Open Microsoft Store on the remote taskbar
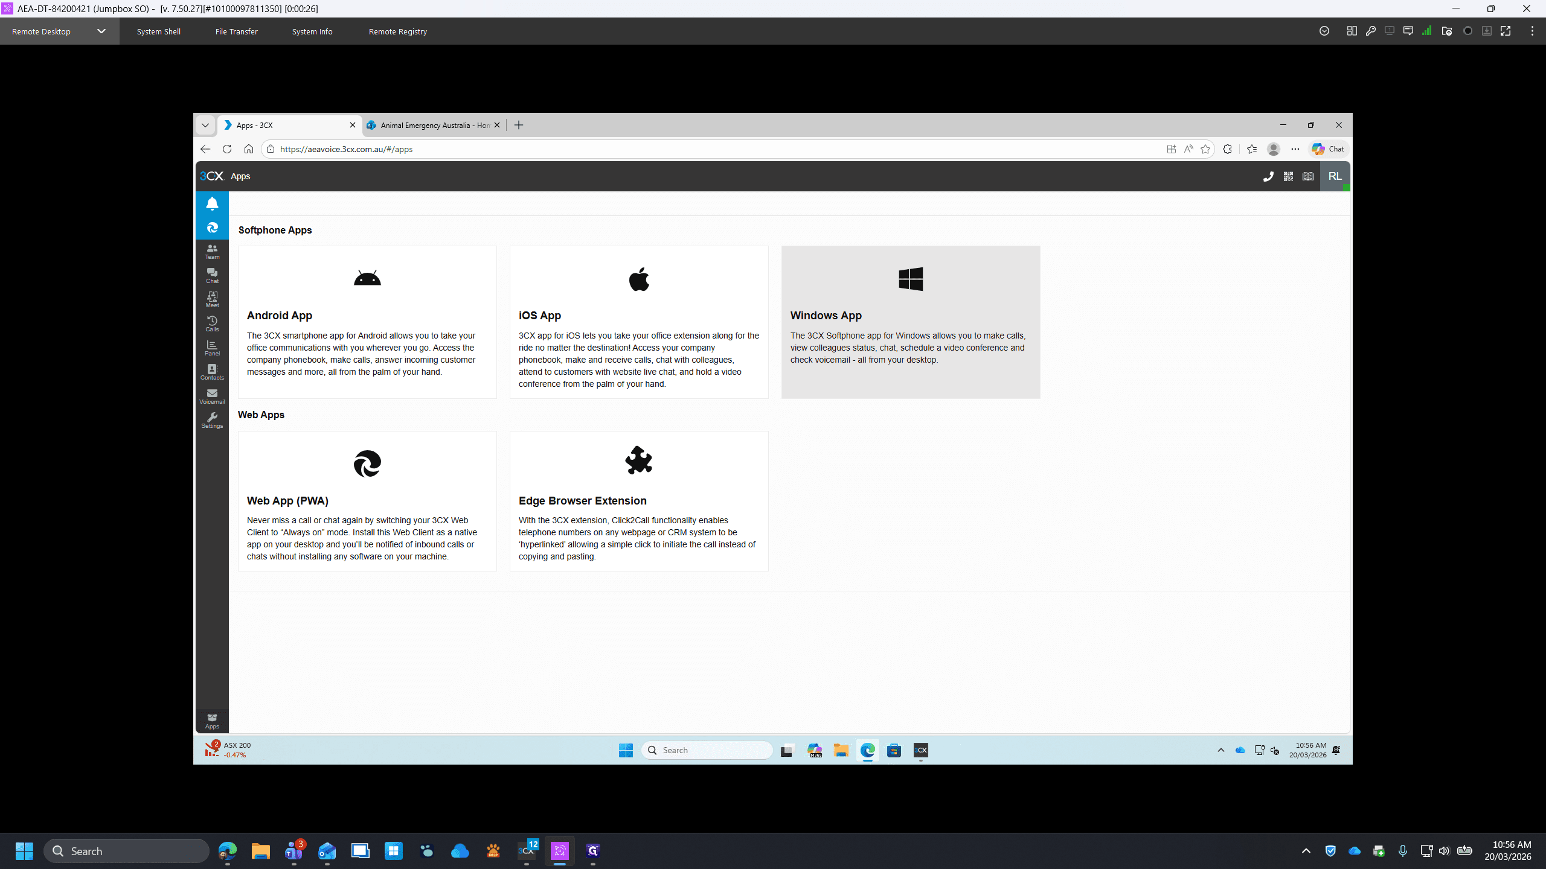The height and width of the screenshot is (869, 1546). click(x=894, y=750)
